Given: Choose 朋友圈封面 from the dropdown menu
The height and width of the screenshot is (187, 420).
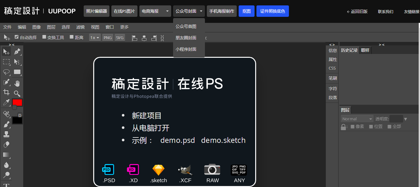Looking at the screenshot, I should [x=189, y=38].
